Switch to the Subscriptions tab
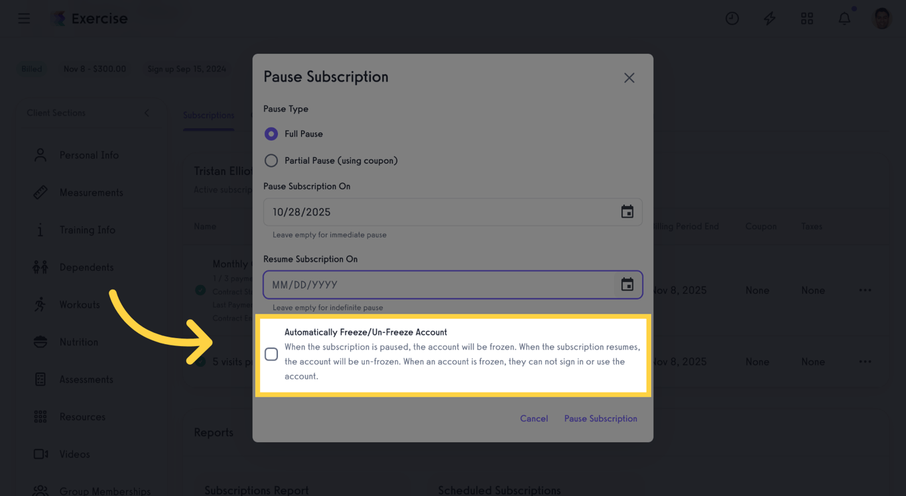The width and height of the screenshot is (906, 496). pos(208,115)
